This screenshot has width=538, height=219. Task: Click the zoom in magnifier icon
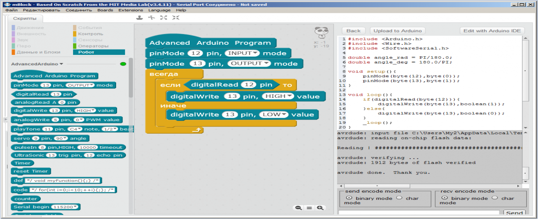click(x=320, y=208)
